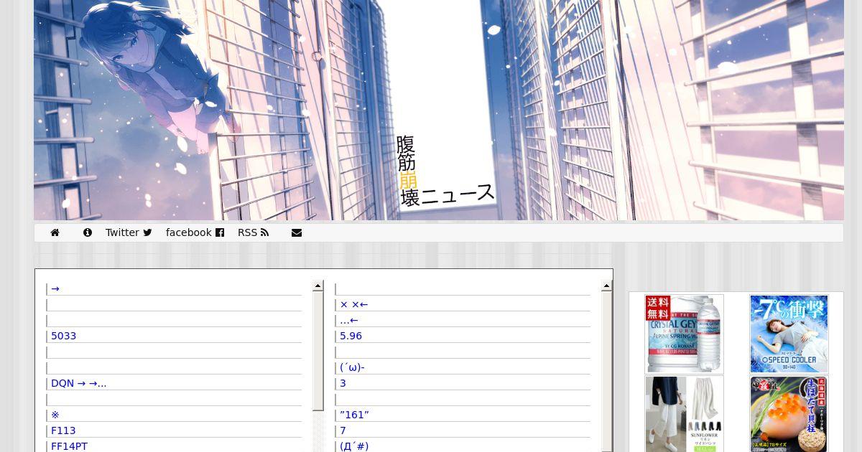Open the scallop and salmon roe ad thumbnail
The image size is (862, 452).
click(x=789, y=414)
